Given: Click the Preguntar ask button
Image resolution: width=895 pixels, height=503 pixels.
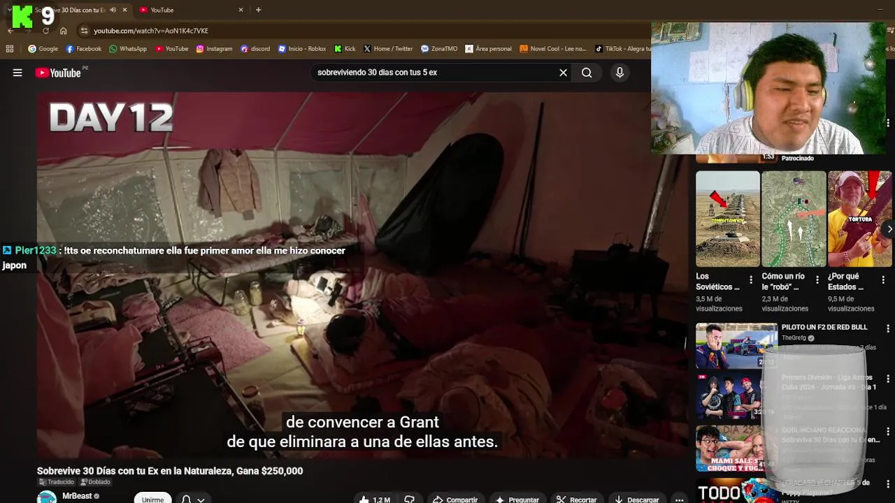Looking at the screenshot, I should (x=517, y=500).
